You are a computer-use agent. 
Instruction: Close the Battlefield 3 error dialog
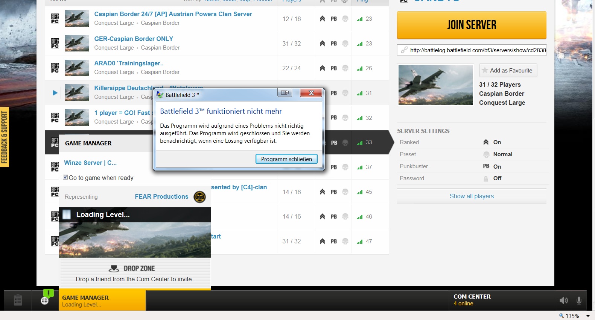311,93
